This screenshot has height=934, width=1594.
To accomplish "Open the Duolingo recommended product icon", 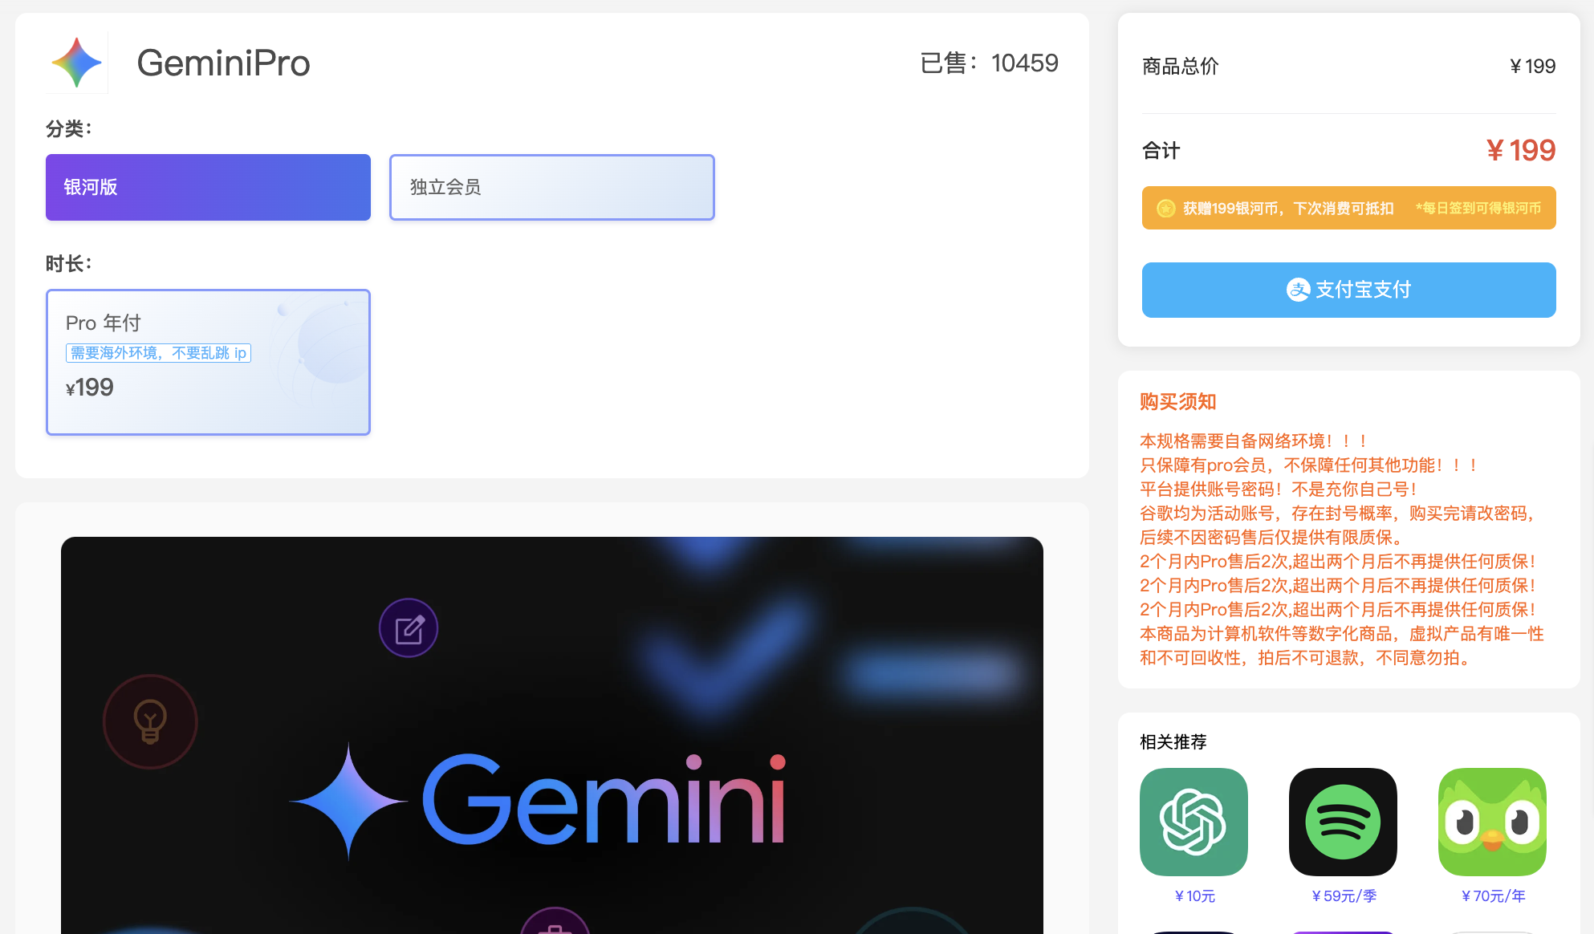I will pyautogui.click(x=1492, y=822).
